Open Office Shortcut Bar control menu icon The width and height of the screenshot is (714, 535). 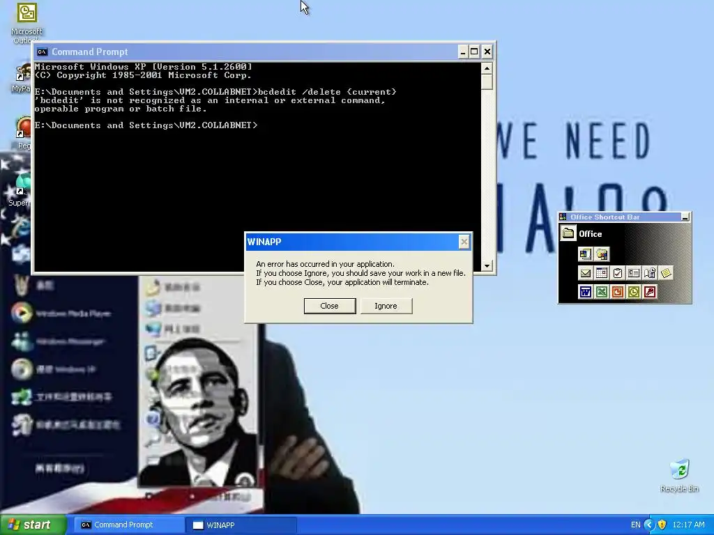(563, 217)
